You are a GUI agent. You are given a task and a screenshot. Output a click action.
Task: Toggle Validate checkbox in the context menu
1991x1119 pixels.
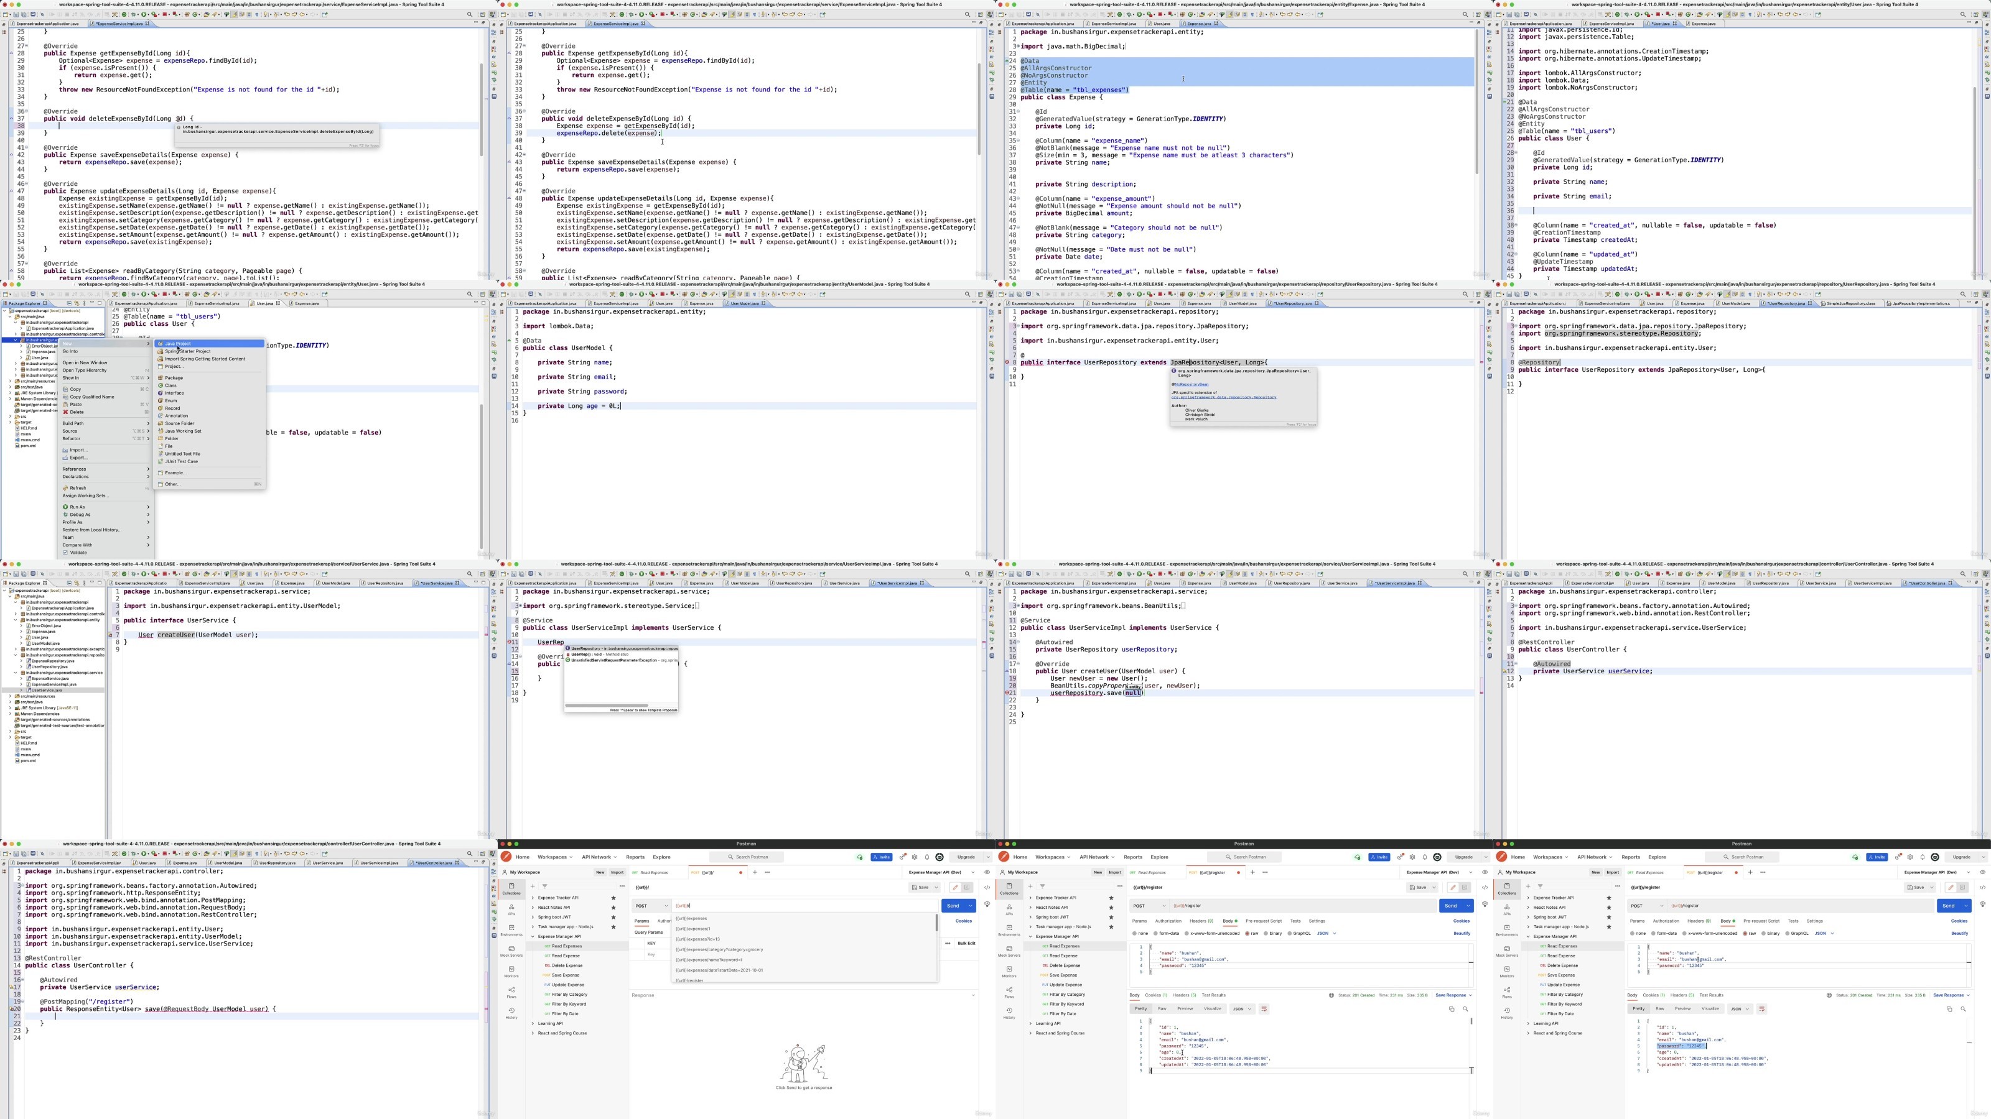coord(66,552)
